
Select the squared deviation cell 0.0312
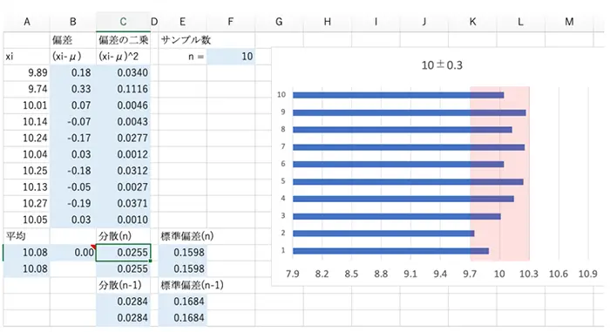point(123,171)
